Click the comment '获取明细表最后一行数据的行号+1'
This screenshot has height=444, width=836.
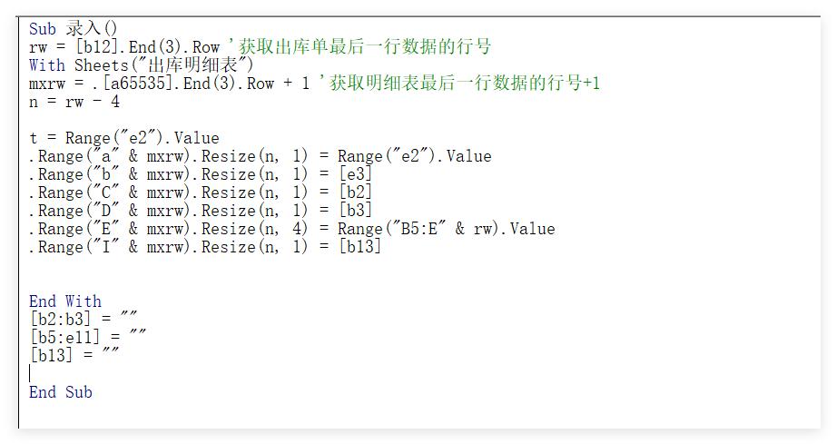[x=465, y=83]
